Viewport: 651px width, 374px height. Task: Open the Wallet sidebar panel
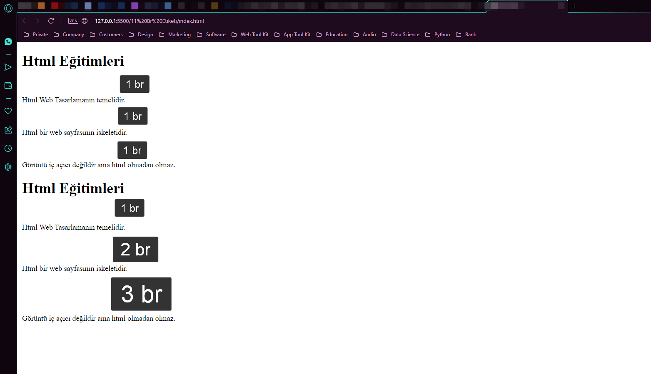coord(8,85)
